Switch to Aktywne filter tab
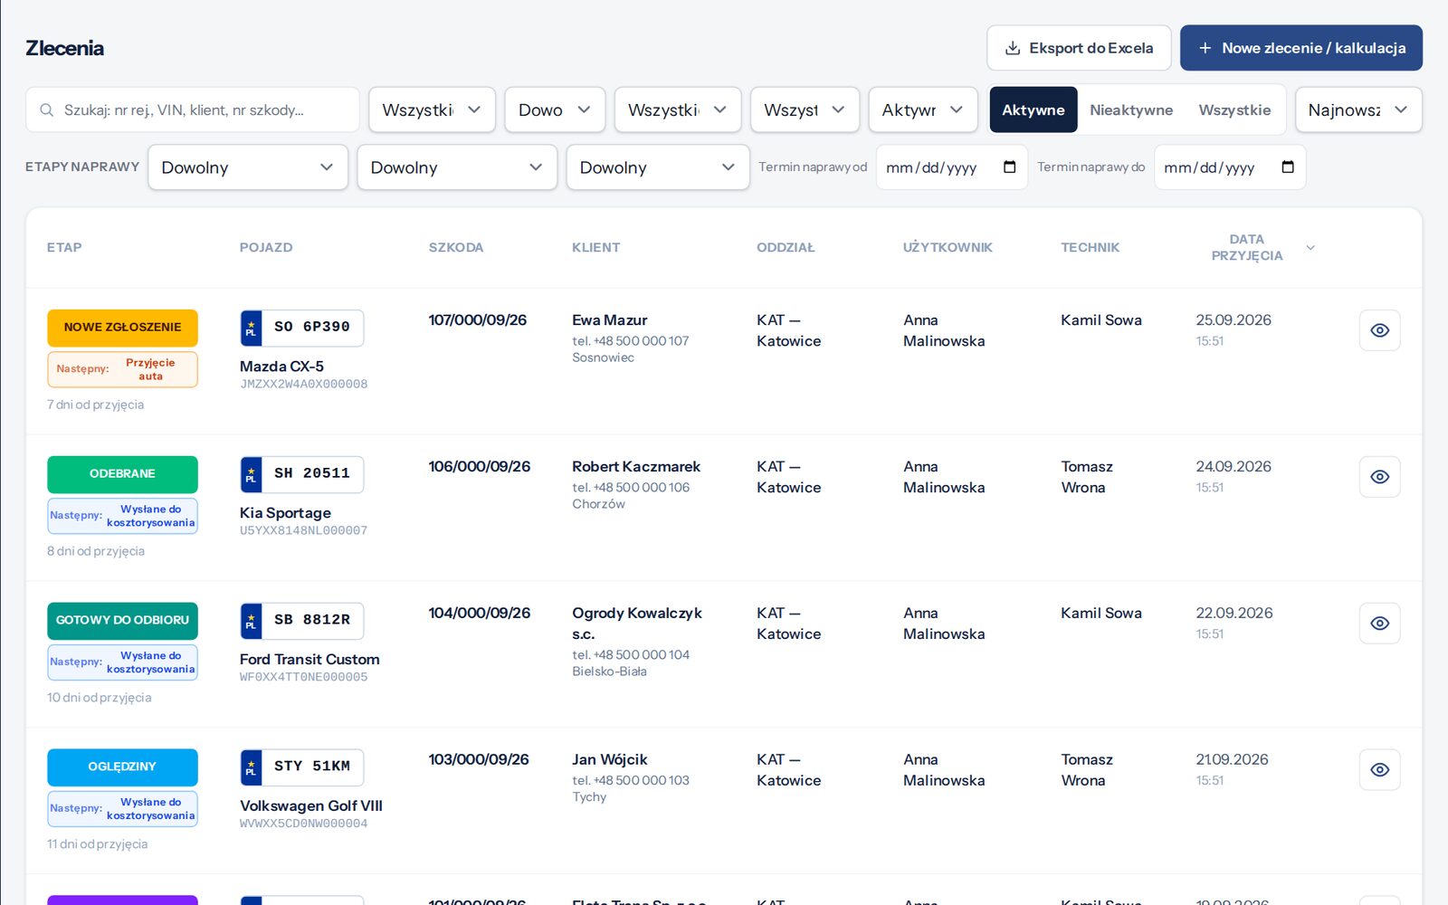 [1034, 110]
